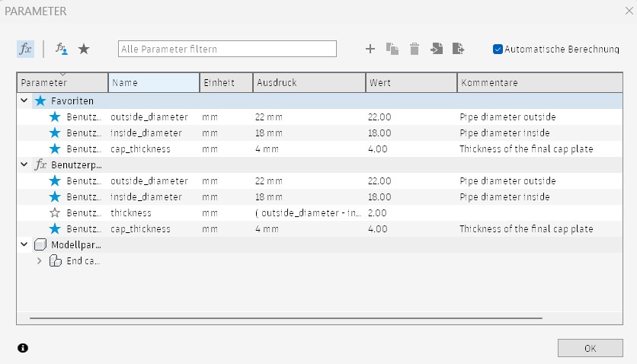The image size is (637, 364).
Task: Click the Modellpar… cube icon
Action: tap(40, 244)
